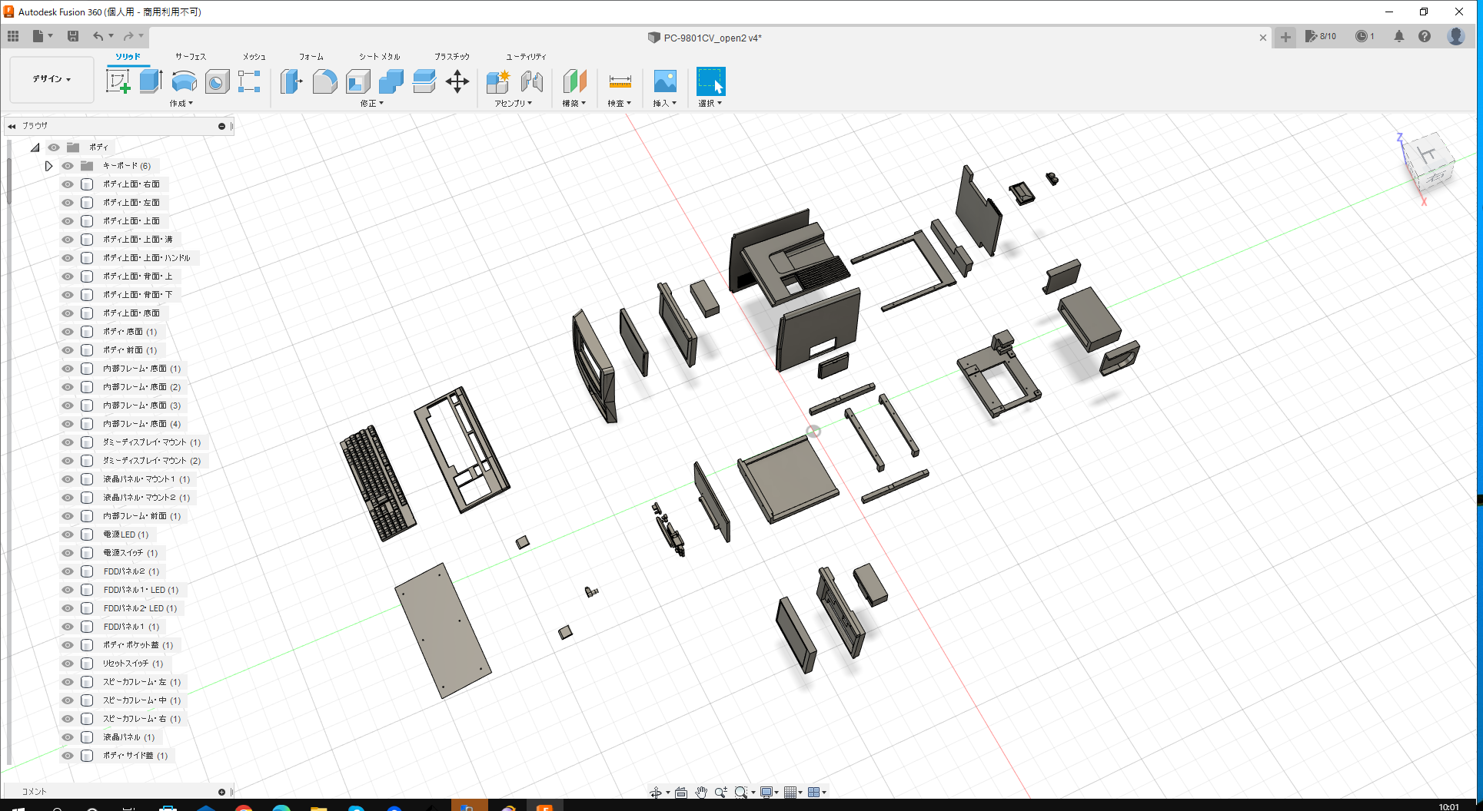Image resolution: width=1483 pixels, height=811 pixels.
Task: Hide the 液晶パネル body
Action: pos(68,737)
